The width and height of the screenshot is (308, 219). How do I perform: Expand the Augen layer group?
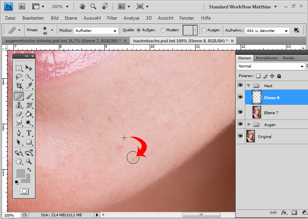point(249,125)
